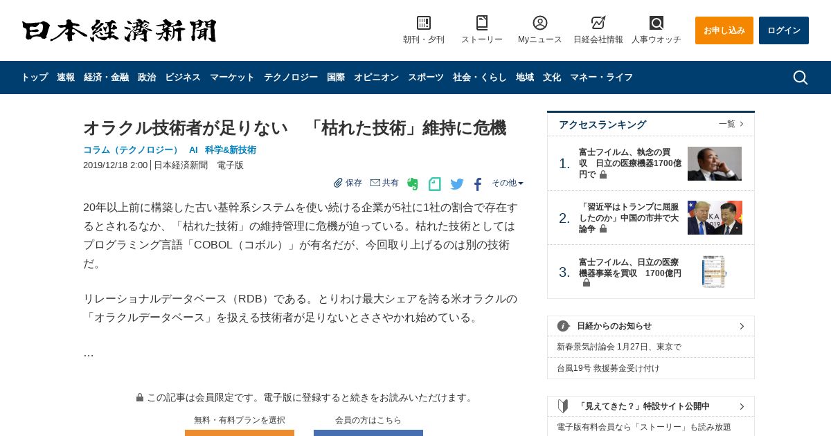Open the 科学&新技術 topic link
Screen dimensions: 831x436
[231, 149]
